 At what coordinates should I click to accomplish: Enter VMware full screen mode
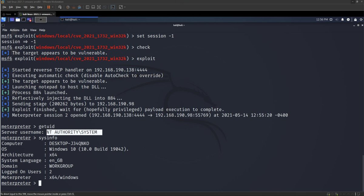point(99,7)
